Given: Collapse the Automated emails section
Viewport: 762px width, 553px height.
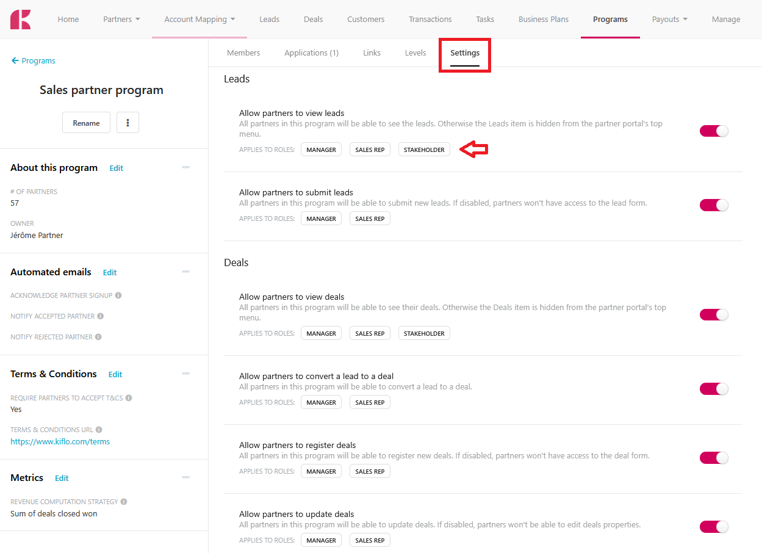Looking at the screenshot, I should [x=186, y=272].
